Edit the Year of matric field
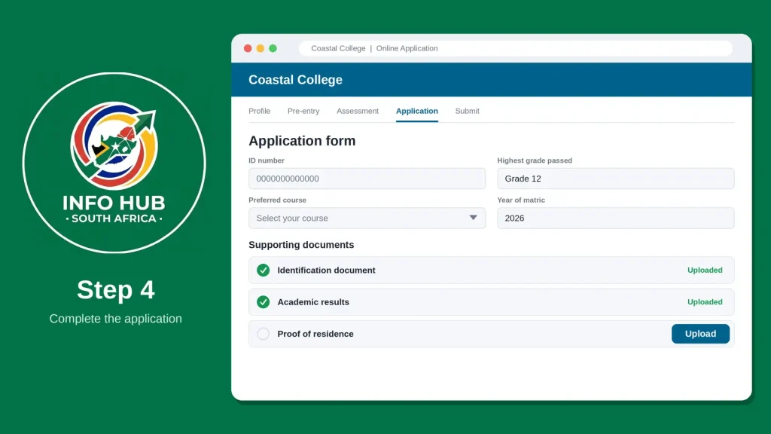Screen dimensions: 771x434 pyautogui.click(x=616, y=218)
